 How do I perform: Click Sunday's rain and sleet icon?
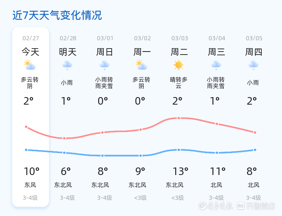105,65
